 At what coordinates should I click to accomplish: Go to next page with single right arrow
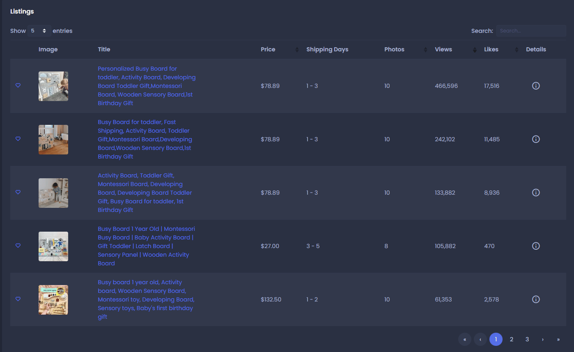click(543, 339)
